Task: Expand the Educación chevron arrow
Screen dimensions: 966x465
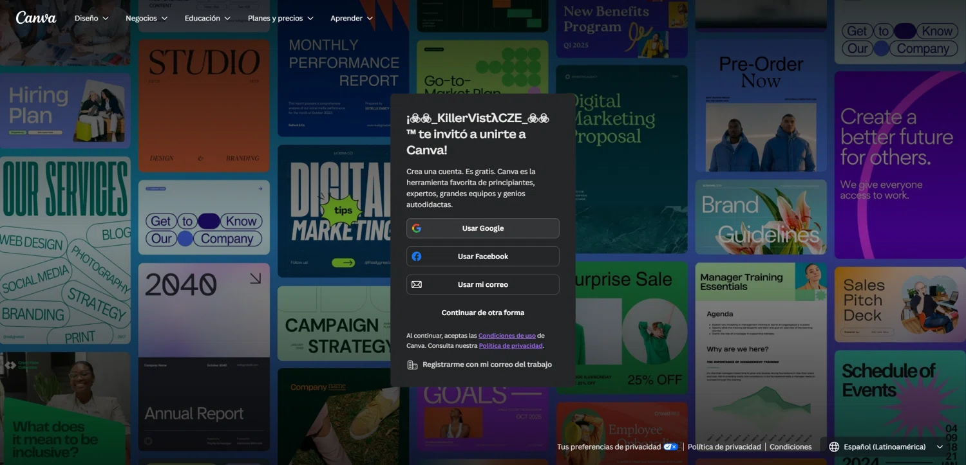Action: coord(227,19)
